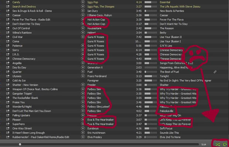Select the track I.R.S.
Image resolution: width=229 pixels, height=147 pixels.
pos(16,54)
